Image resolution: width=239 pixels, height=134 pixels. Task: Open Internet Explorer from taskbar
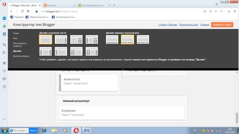[44, 131]
